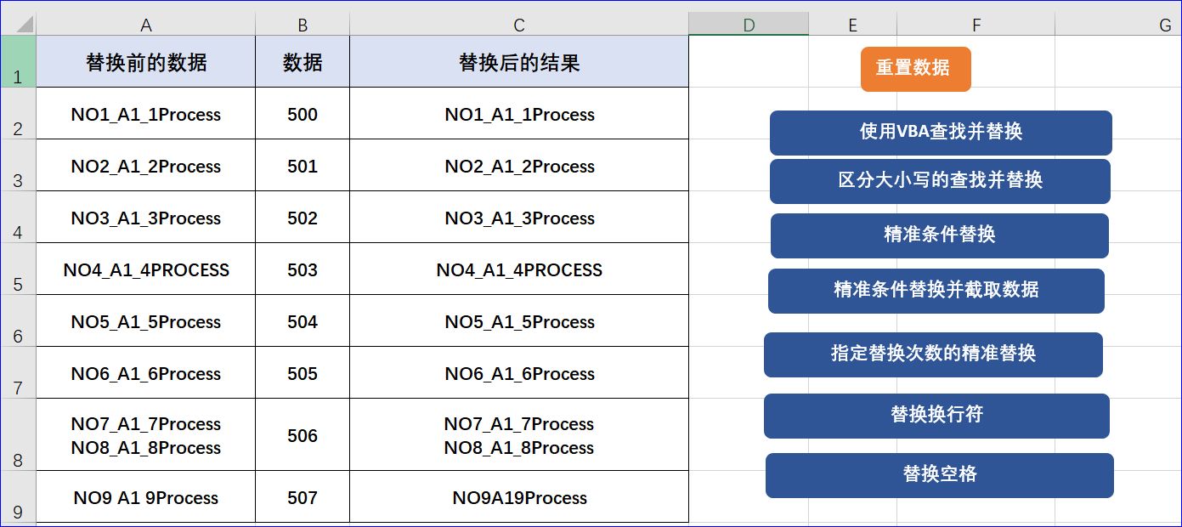Select cell with value 506
Image resolution: width=1182 pixels, height=527 pixels.
[x=303, y=434]
